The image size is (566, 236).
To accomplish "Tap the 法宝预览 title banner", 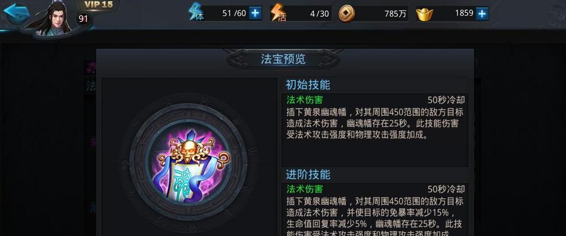I will 284,59.
